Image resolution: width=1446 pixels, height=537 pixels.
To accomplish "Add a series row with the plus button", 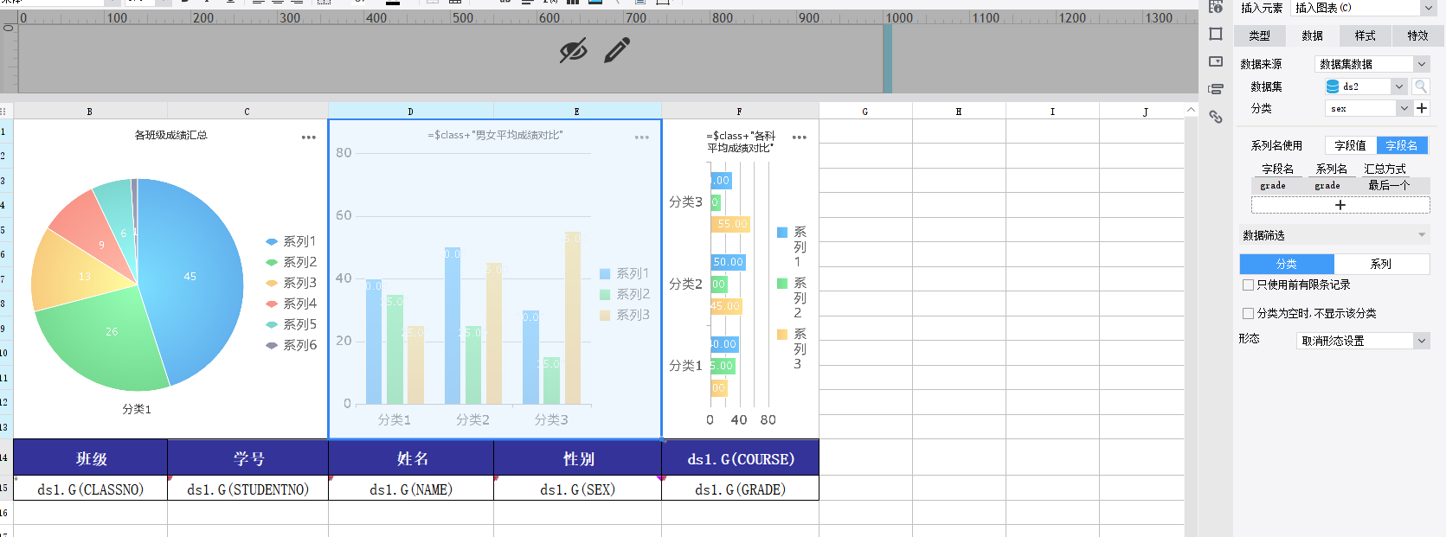I will tap(1340, 205).
